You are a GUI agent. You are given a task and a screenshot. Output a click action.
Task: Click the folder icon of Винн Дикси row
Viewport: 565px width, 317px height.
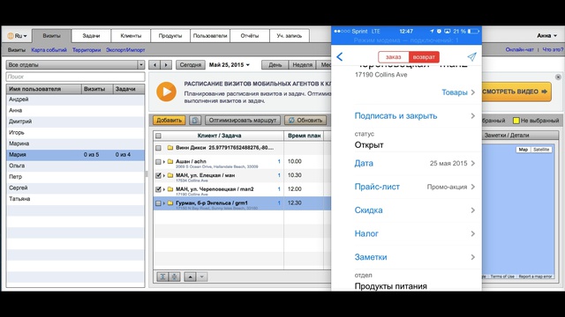tap(170, 147)
